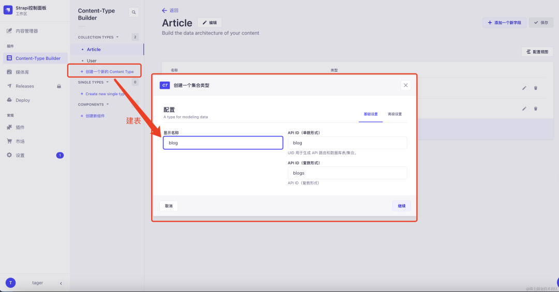Screen dimensions: 559x292
Task: Click the lock icon beside Releases
Action: coord(59,86)
